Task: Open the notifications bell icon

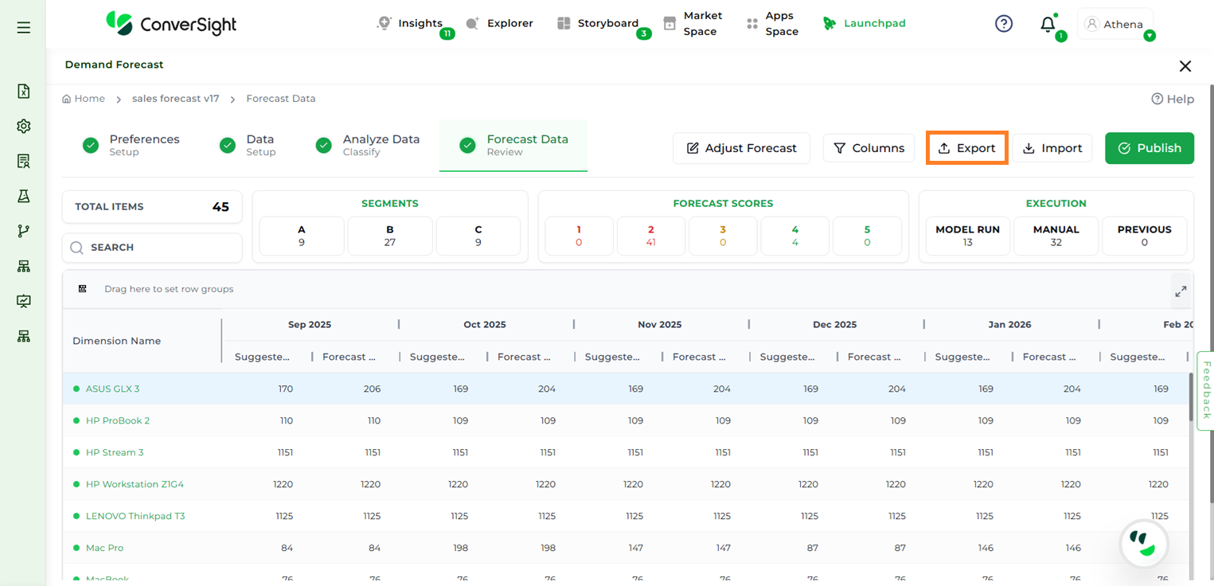Action: pyautogui.click(x=1048, y=25)
